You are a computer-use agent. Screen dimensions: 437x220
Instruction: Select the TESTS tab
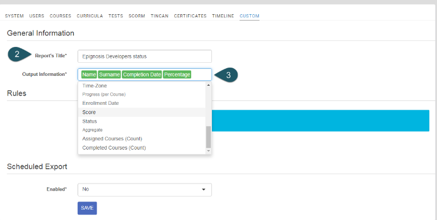[x=116, y=16]
